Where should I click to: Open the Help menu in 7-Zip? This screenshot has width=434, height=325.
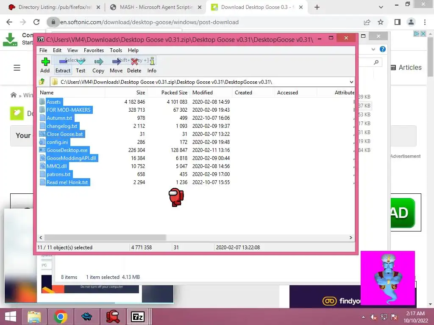133,50
